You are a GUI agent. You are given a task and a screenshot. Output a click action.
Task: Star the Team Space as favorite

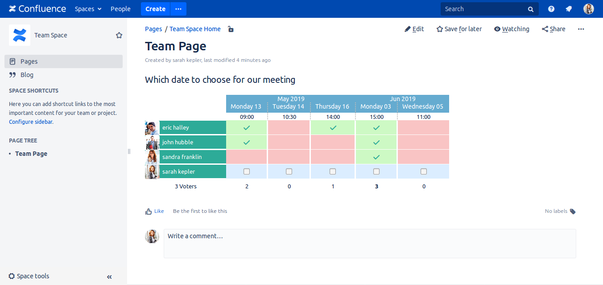(x=119, y=35)
